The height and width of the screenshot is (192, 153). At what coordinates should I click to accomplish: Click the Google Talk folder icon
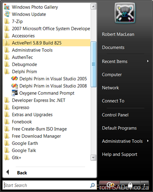(7, 150)
